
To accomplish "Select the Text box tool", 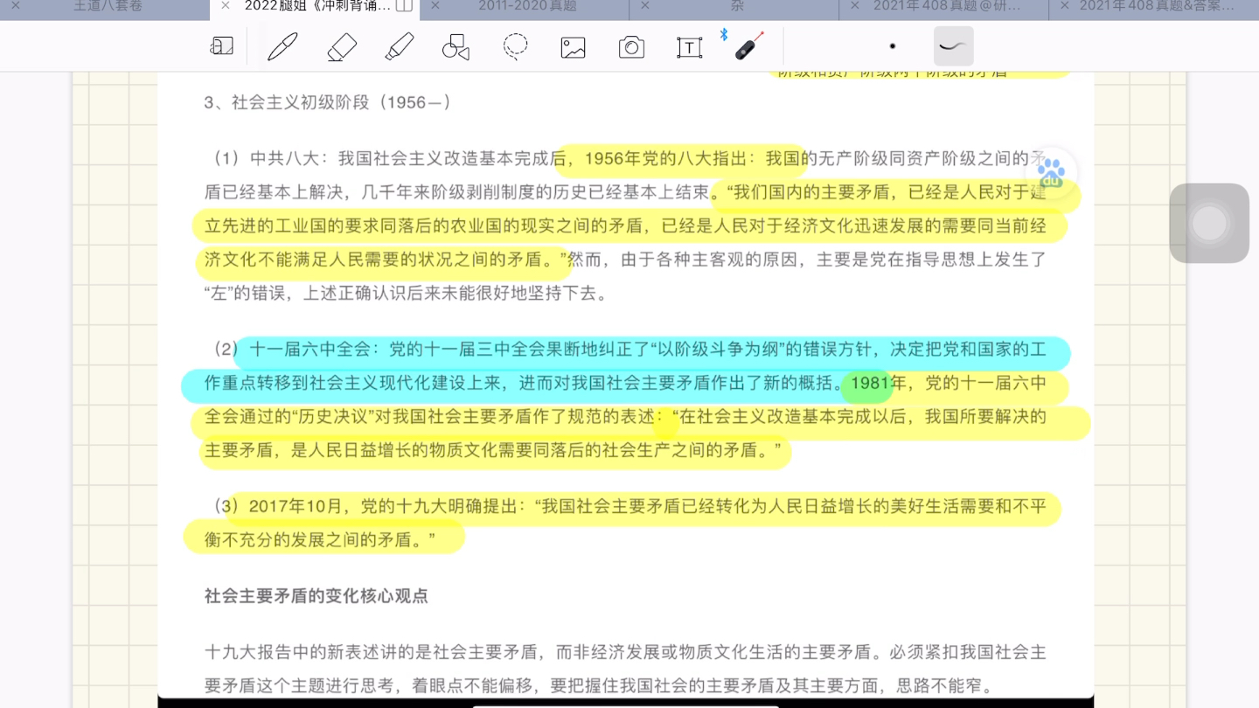I will [x=690, y=47].
